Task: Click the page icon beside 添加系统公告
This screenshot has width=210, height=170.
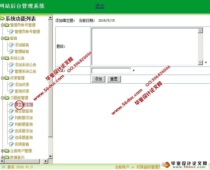Action: pos(11,65)
